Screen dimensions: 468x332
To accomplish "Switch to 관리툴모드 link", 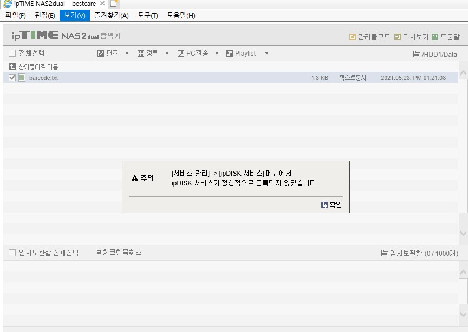I will tap(374, 37).
